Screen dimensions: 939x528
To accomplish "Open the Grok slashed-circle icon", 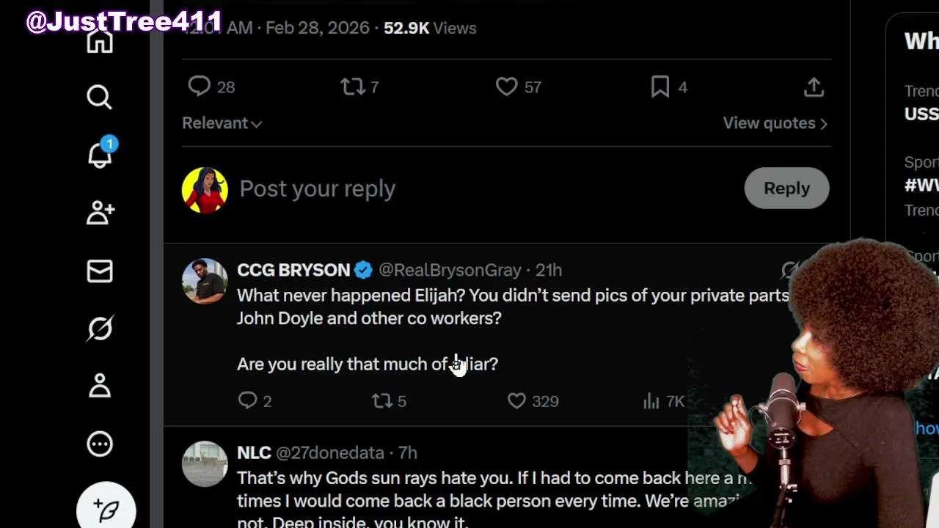I will 100,329.
